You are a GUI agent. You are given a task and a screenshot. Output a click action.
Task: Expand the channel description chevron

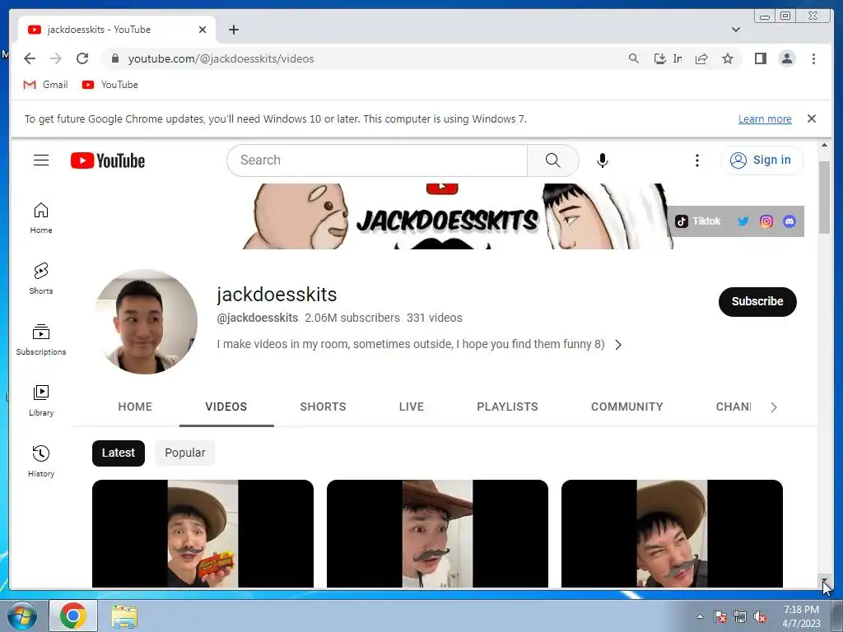618,345
